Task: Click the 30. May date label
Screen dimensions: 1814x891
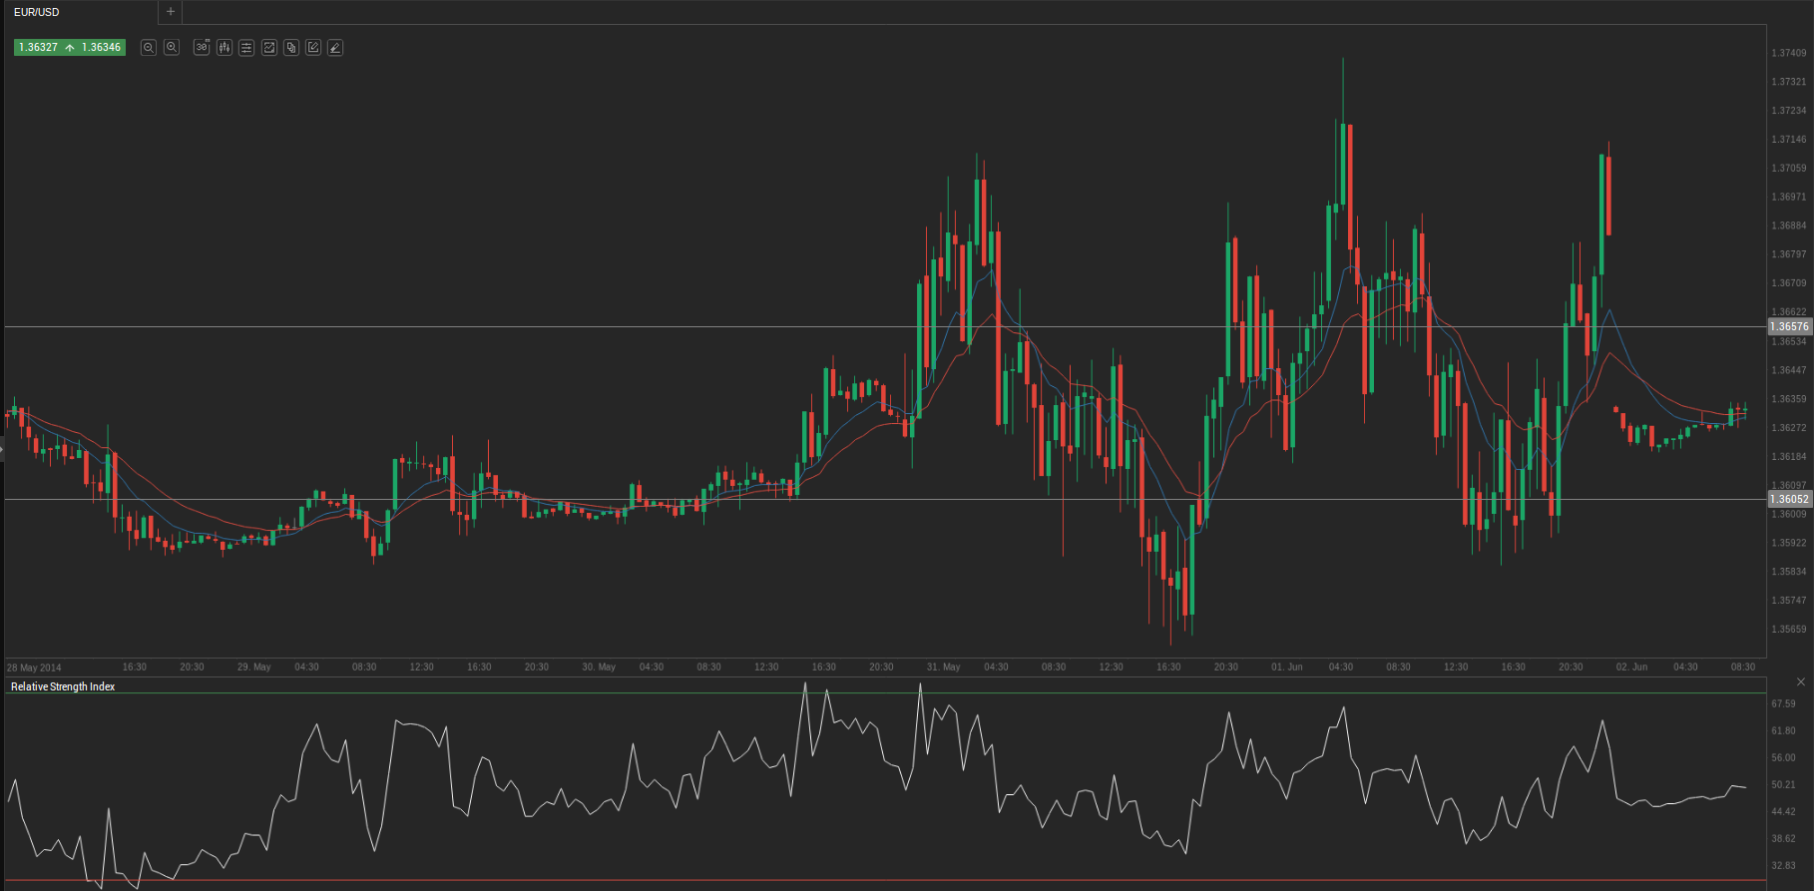Action: click(x=599, y=667)
